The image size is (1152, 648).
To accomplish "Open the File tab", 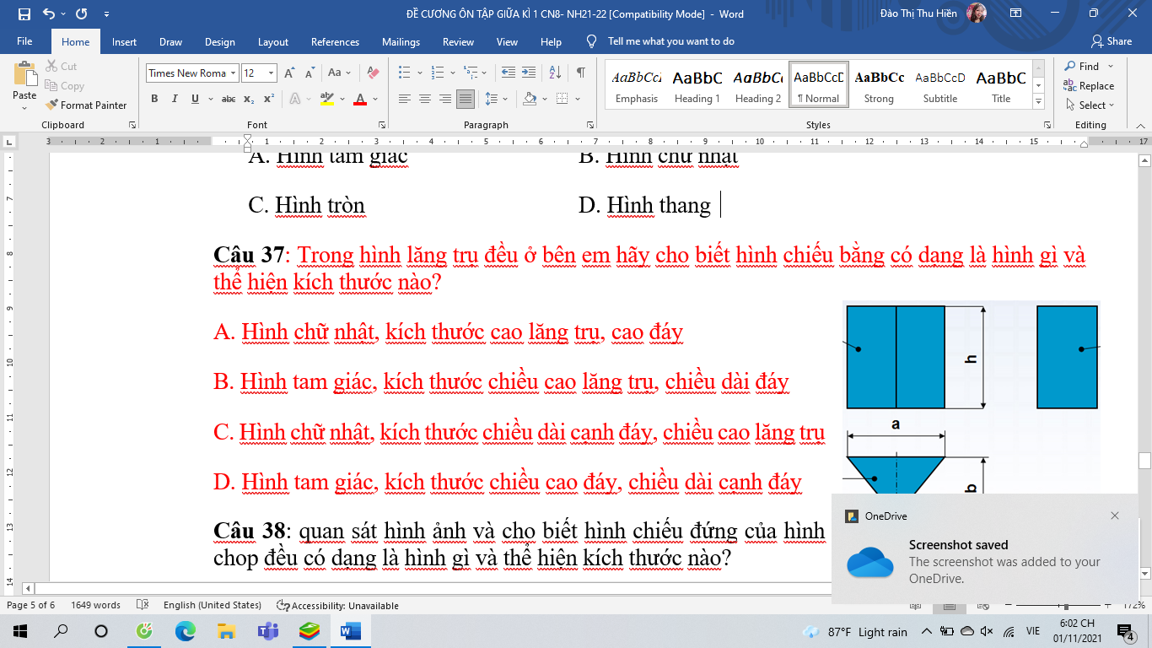I will [24, 42].
